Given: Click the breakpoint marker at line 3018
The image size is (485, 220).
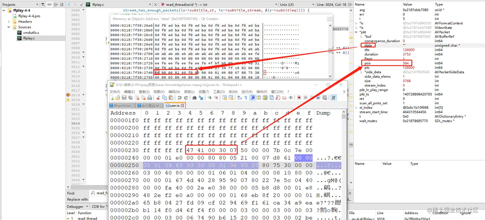Looking at the screenshot, I should (68, 95).
